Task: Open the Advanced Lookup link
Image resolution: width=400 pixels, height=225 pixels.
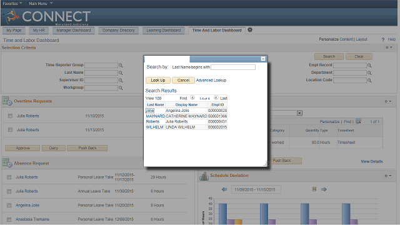Action: click(211, 81)
